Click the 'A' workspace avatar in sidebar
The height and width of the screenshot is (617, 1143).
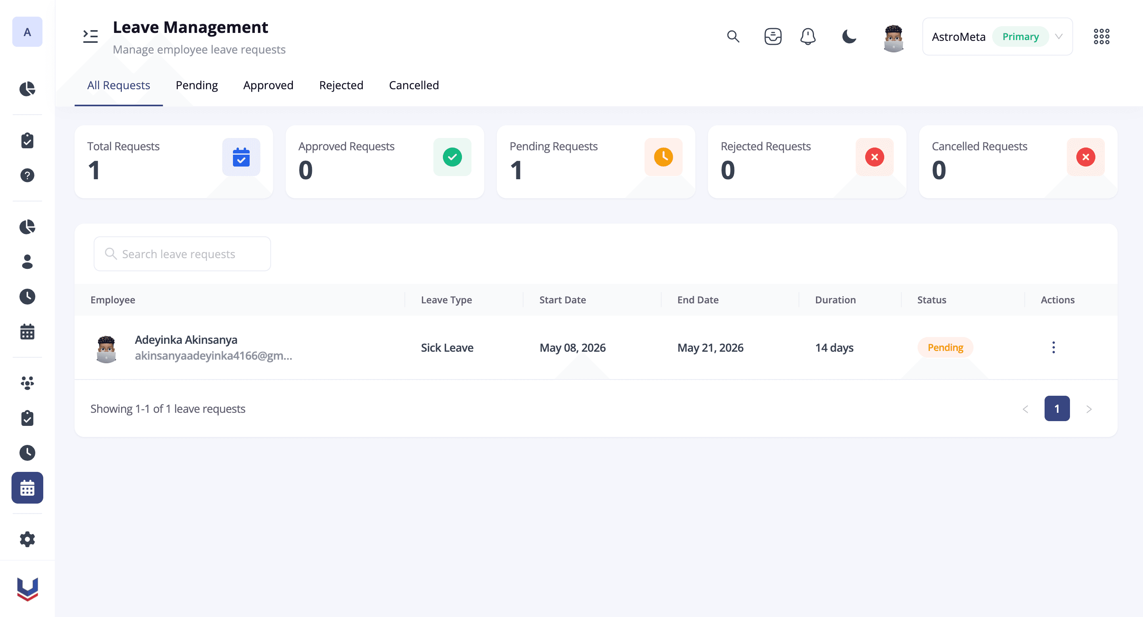pos(27,32)
